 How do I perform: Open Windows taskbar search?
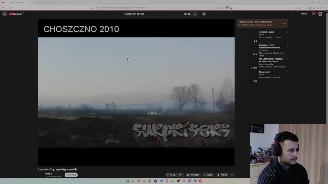pyautogui.click(x=133, y=181)
